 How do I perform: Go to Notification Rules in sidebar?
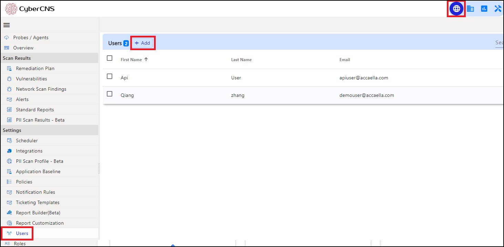[x=35, y=192]
